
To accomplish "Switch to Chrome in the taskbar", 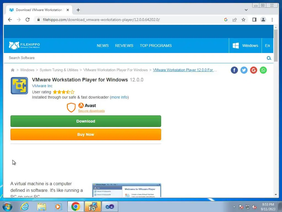I will (75, 206).
